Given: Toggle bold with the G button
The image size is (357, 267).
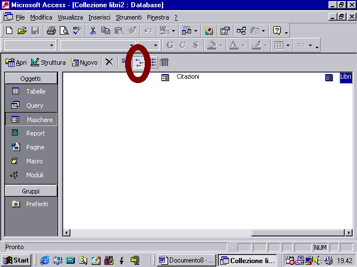Looking at the screenshot, I should (170, 45).
